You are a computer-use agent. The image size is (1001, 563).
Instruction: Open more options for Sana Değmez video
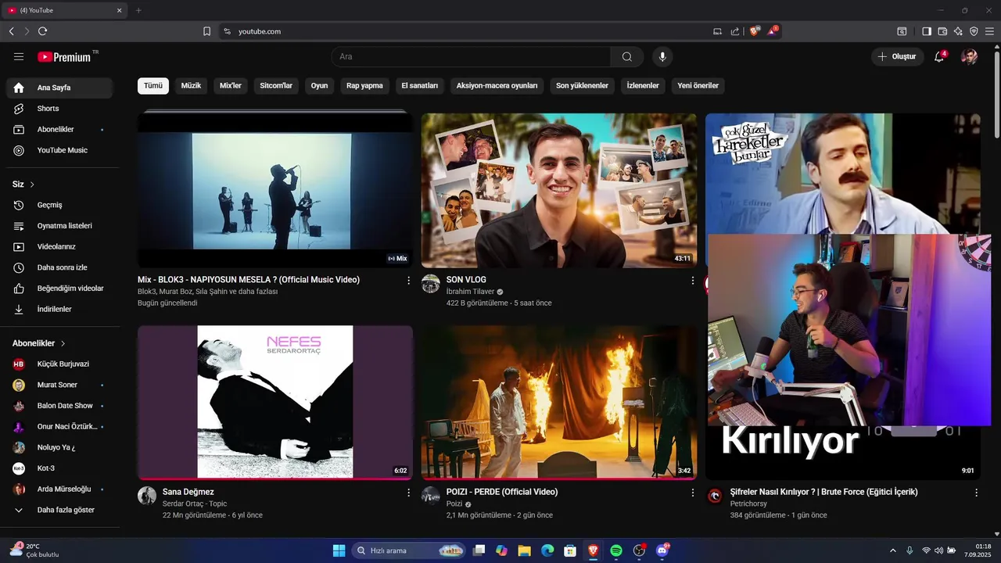[408, 493]
